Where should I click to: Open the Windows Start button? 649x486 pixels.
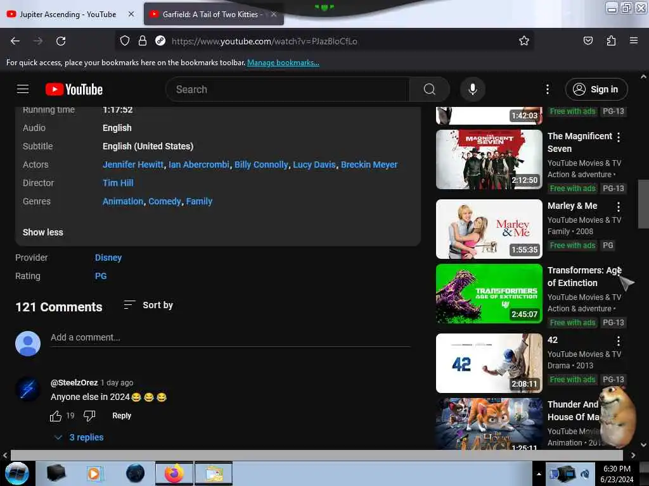tap(17, 473)
